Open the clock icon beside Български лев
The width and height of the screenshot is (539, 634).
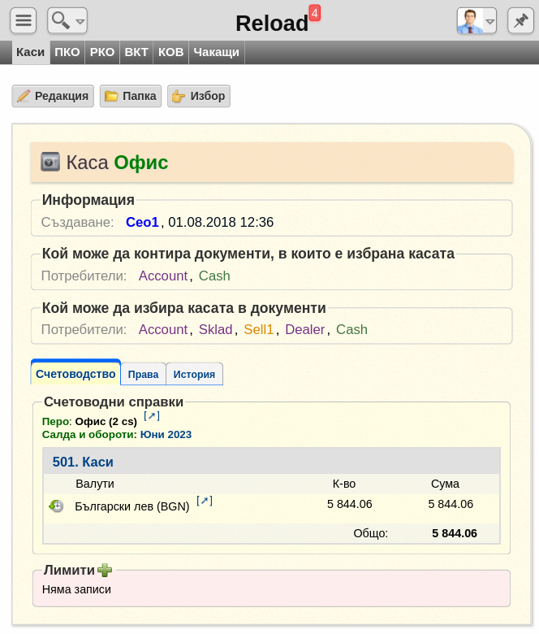point(56,506)
